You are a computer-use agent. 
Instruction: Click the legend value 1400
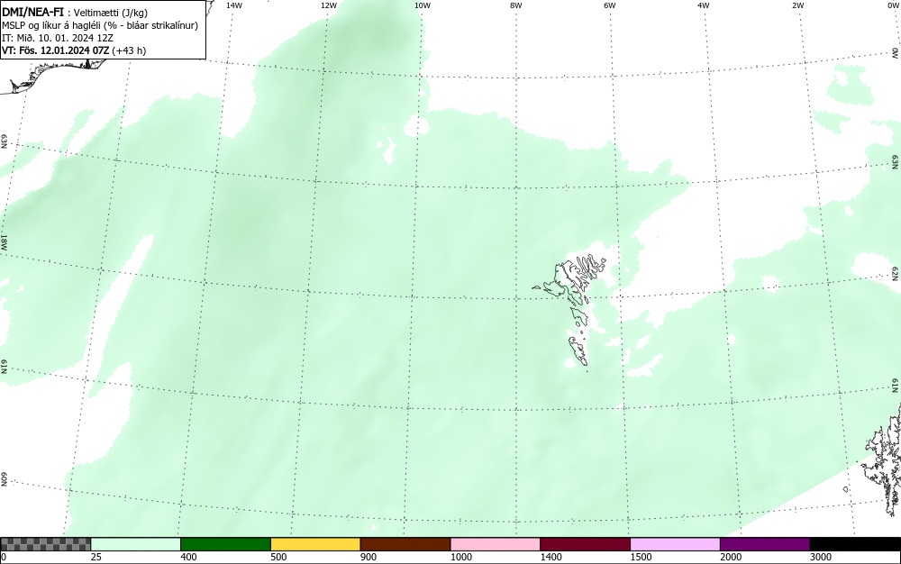(x=551, y=557)
